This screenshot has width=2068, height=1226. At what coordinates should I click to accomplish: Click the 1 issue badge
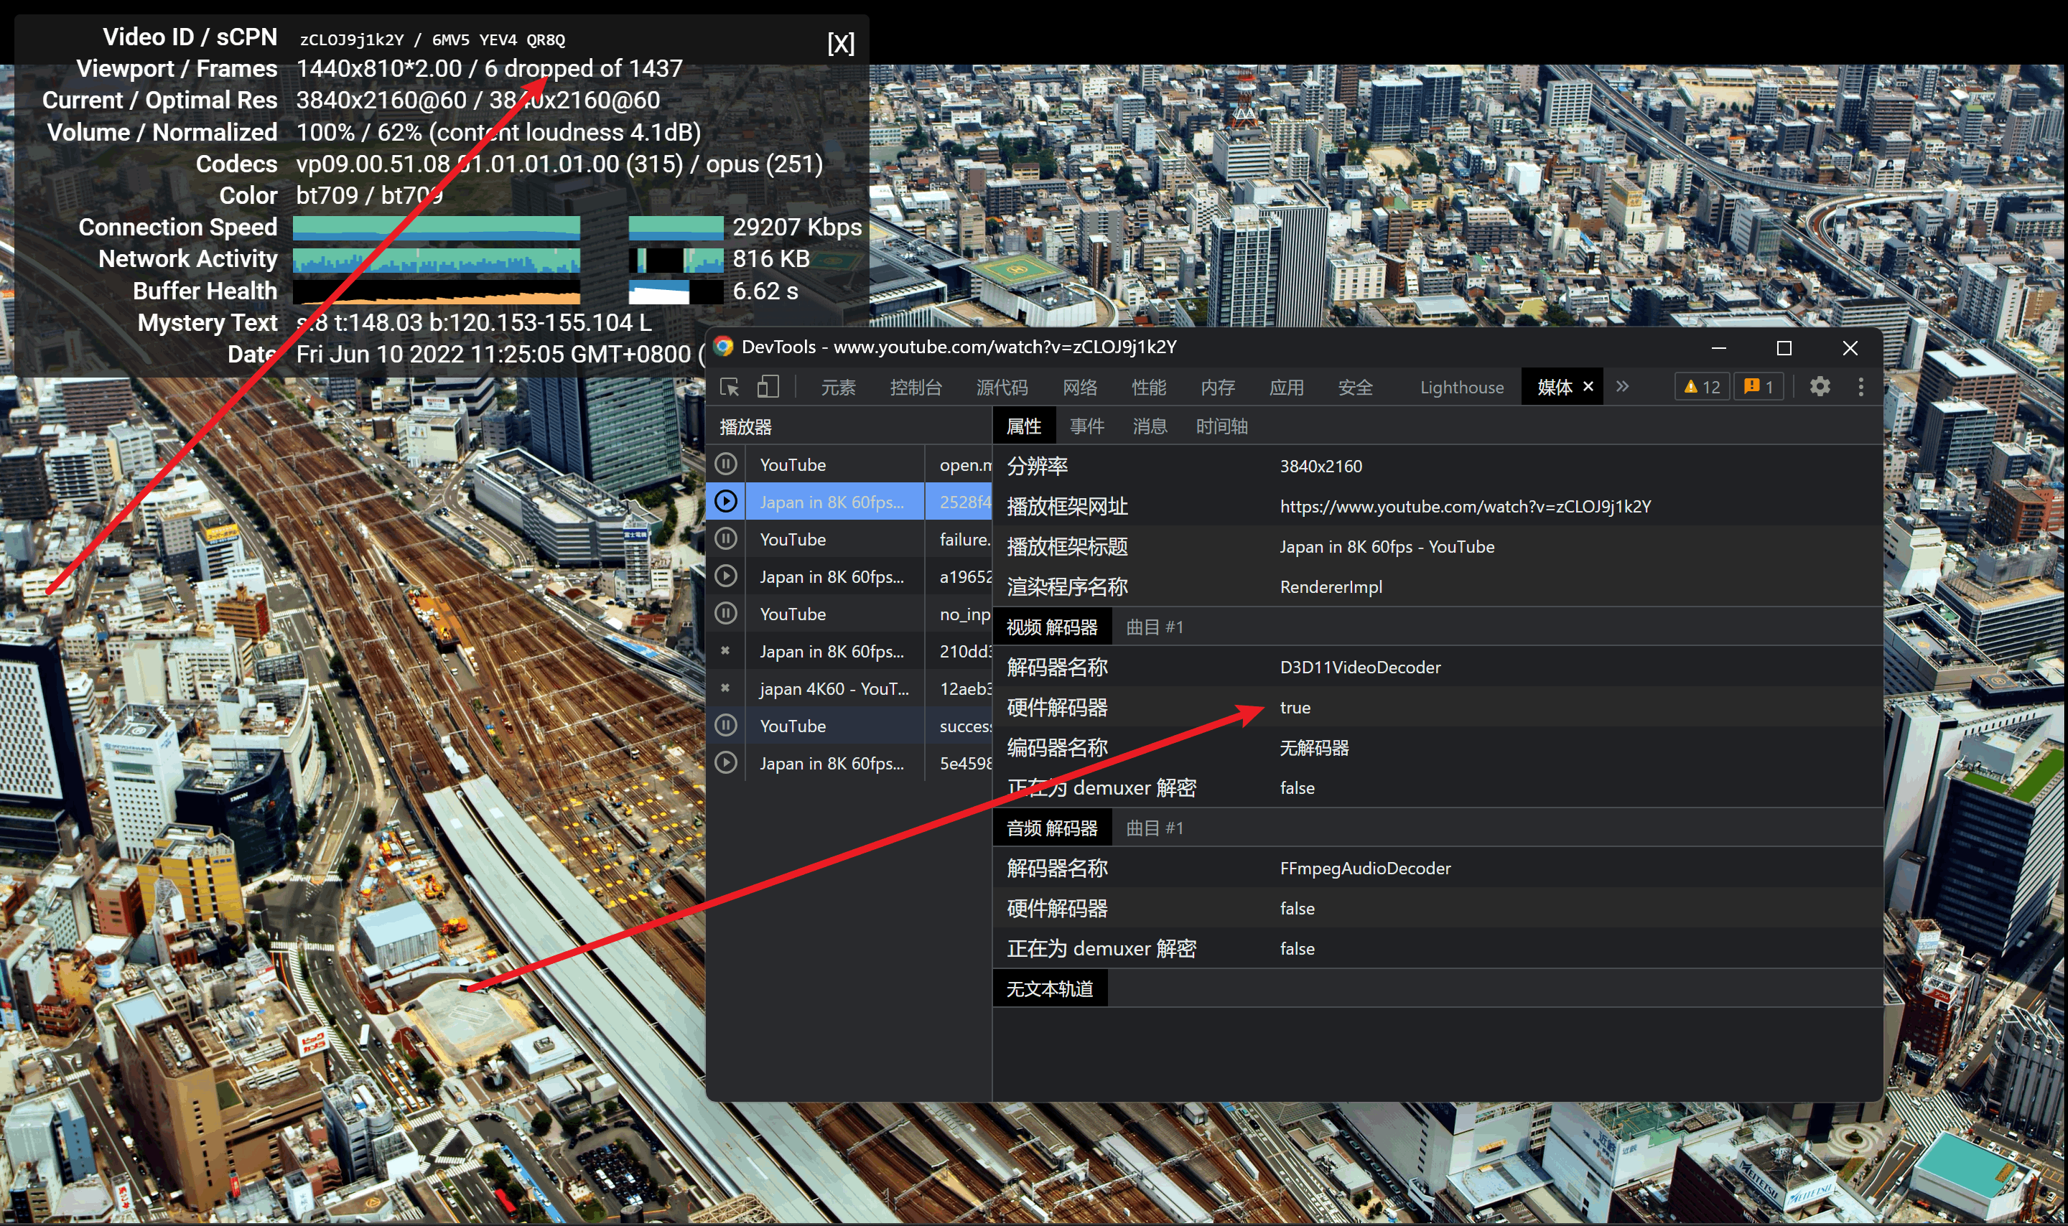click(1759, 387)
